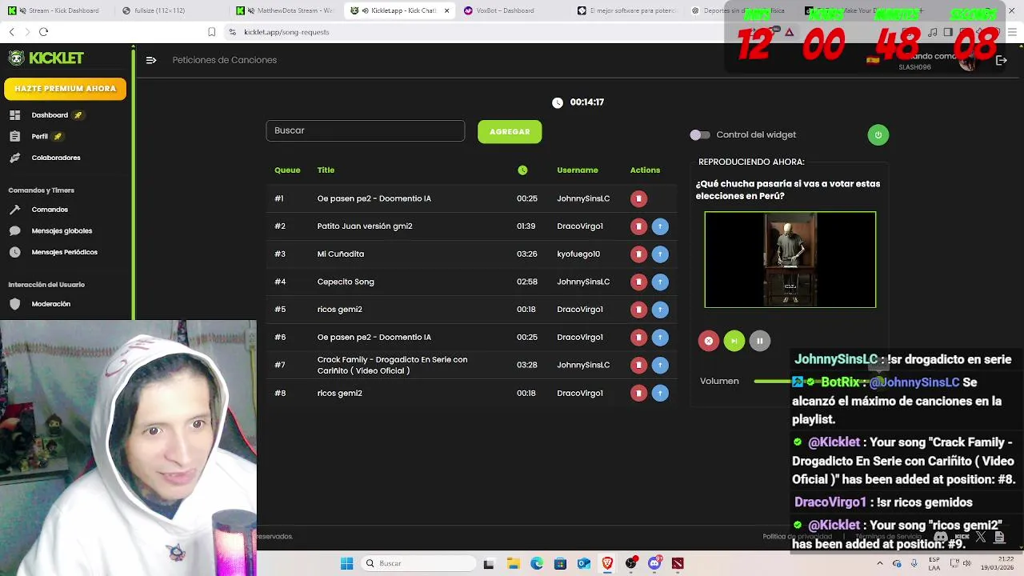The height and width of the screenshot is (576, 1024).
Task: Open Comandos in sidebar
Action: pyautogui.click(x=49, y=210)
